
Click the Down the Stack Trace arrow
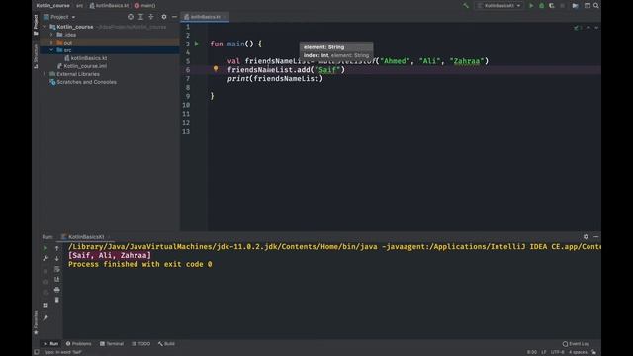click(x=57, y=258)
